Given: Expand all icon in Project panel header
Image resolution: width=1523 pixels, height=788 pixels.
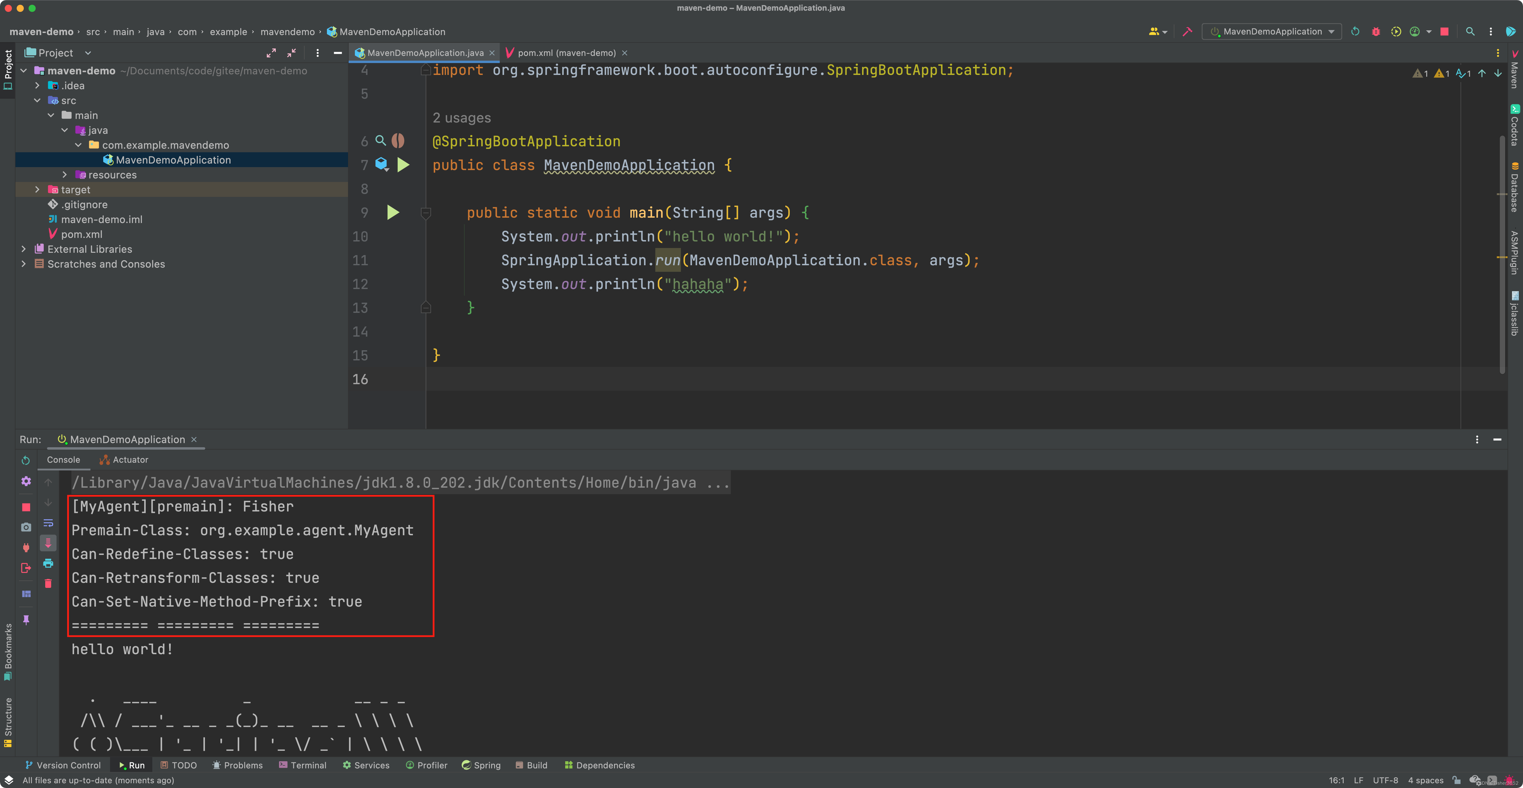Looking at the screenshot, I should 271,53.
